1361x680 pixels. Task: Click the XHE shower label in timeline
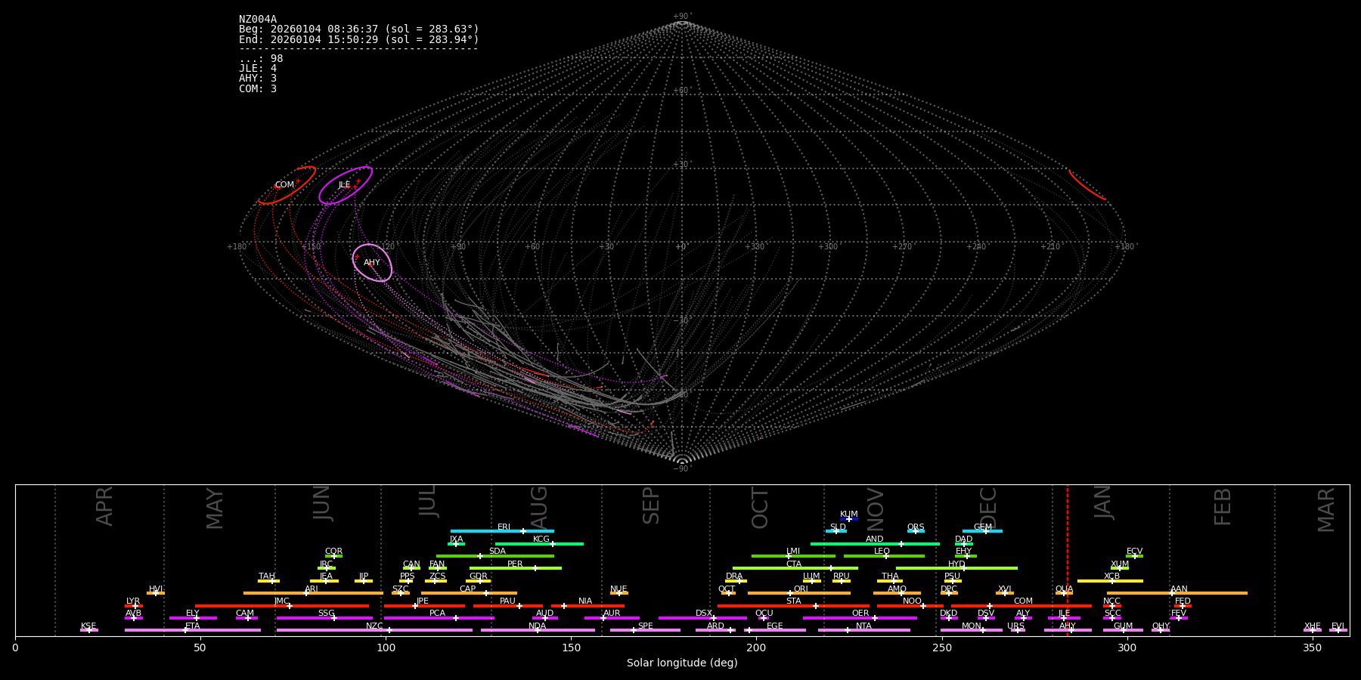[x=1313, y=626]
